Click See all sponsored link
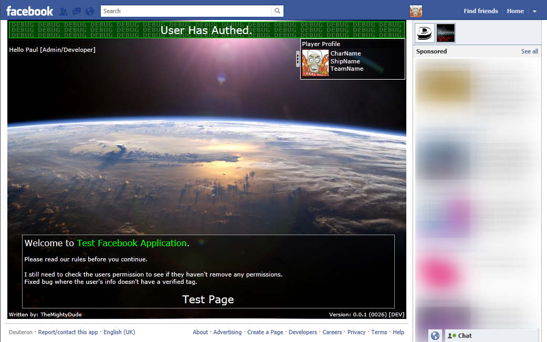Viewport: 547px width, 342px height. [530, 51]
